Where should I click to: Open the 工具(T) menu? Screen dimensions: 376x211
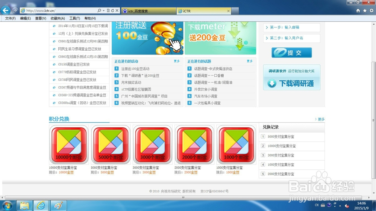coord(74,18)
